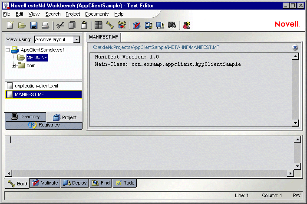307x204 pixels.
Task: Switch to the Directory tab
Action: pyautogui.click(x=26, y=117)
